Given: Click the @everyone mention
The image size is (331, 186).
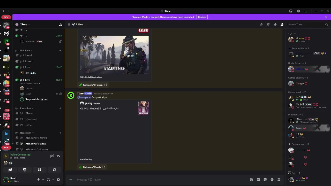Looking at the screenshot, I should point(84,97).
